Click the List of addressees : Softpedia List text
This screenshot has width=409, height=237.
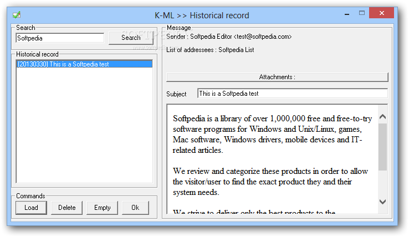210,50
